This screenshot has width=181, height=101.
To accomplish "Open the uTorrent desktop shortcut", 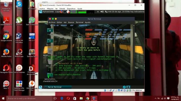I will (x=19, y=21).
